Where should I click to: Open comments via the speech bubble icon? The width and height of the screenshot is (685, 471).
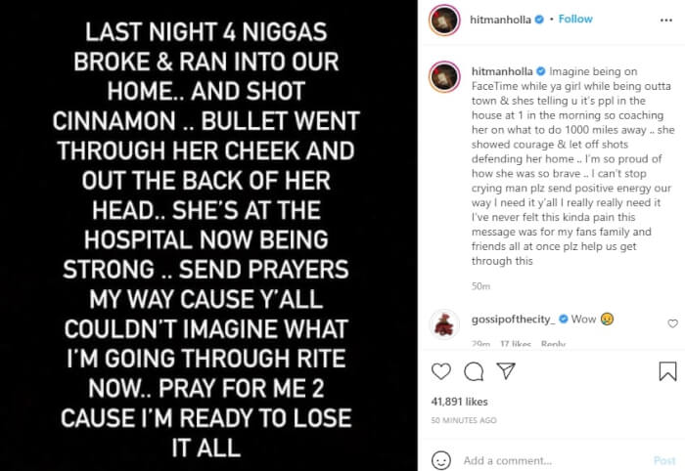coord(474,371)
